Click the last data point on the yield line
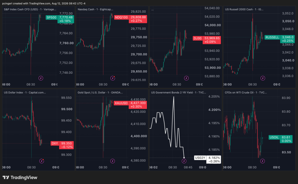Screen dimensions: 298x184 click(x=184, y=158)
